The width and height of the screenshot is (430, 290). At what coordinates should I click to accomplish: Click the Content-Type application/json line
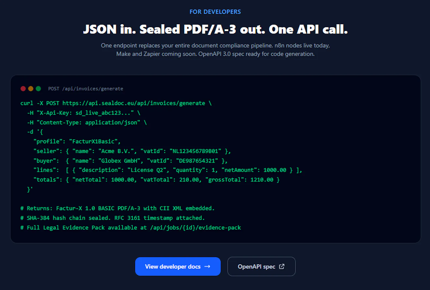click(x=87, y=123)
